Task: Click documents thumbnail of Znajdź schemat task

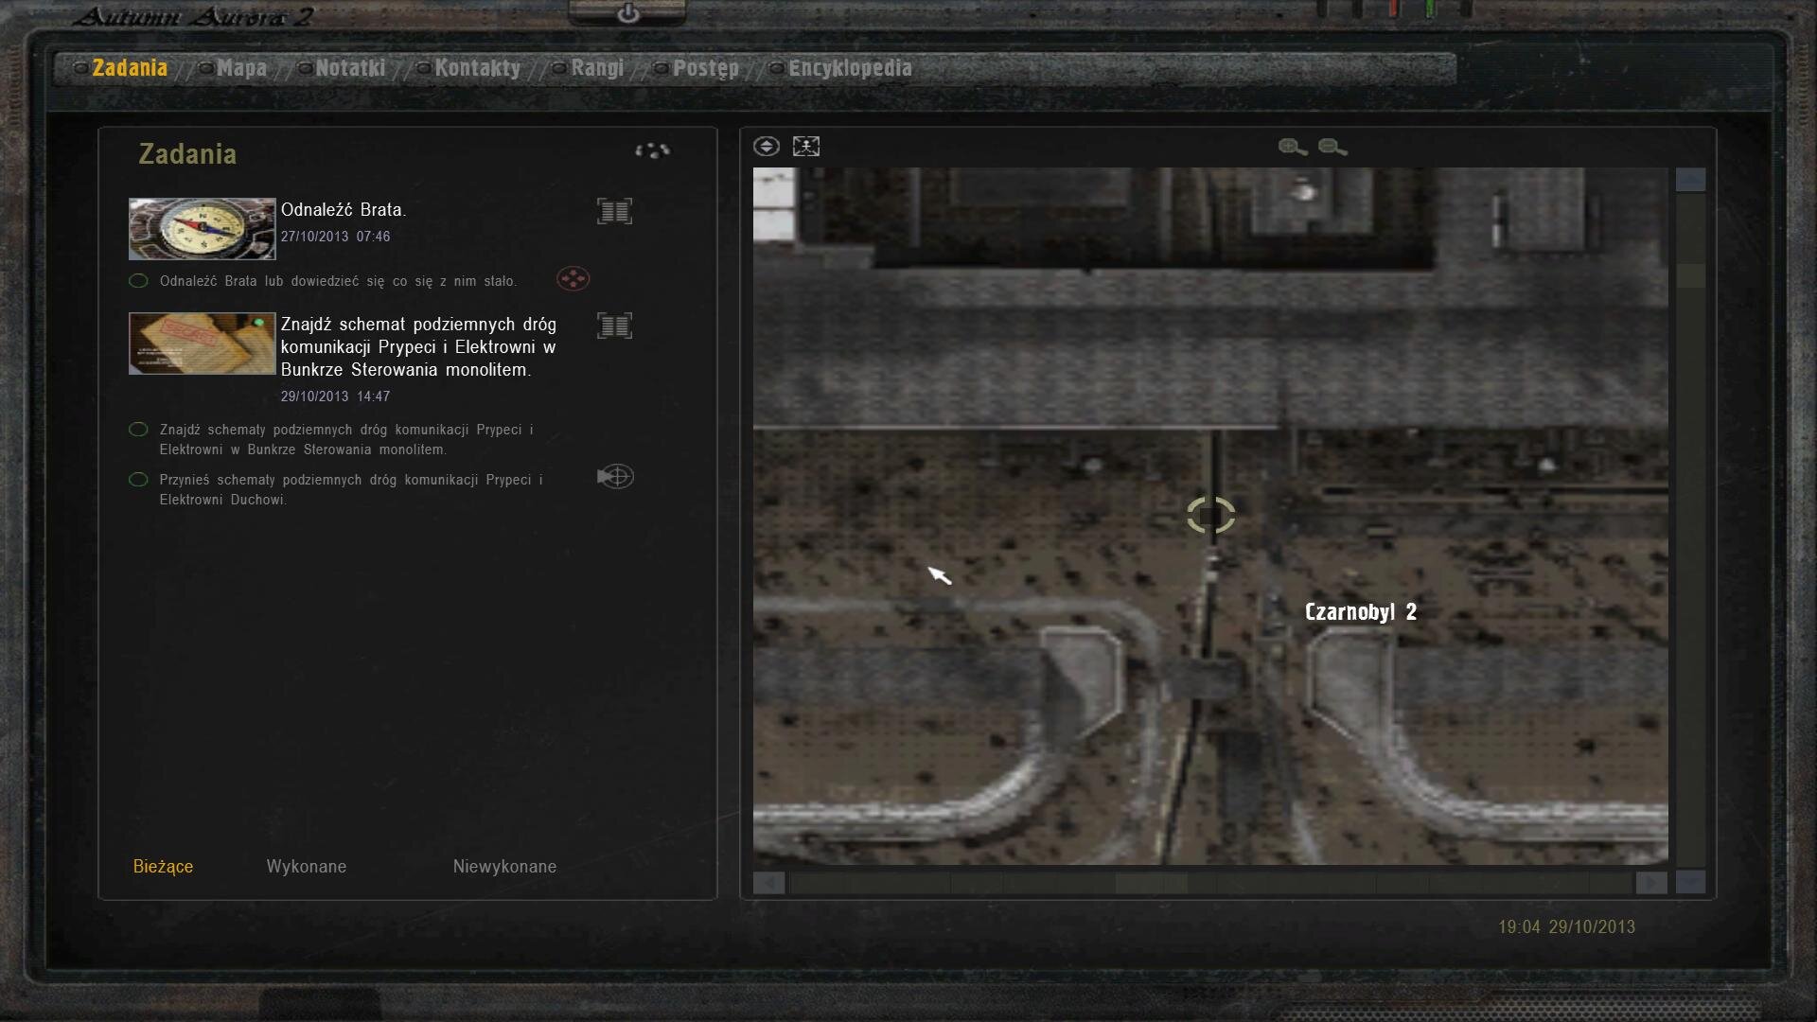Action: coord(202,344)
